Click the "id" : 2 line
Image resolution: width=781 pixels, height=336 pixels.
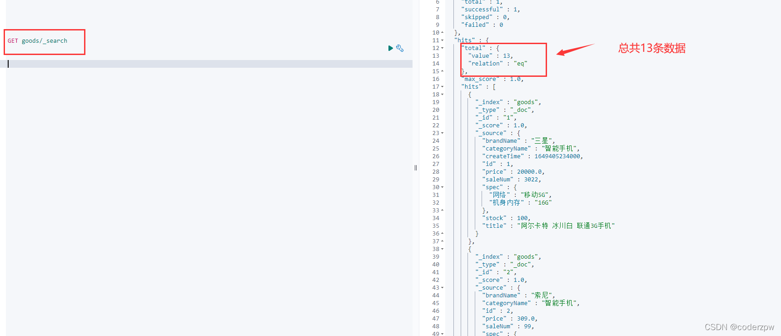497,311
